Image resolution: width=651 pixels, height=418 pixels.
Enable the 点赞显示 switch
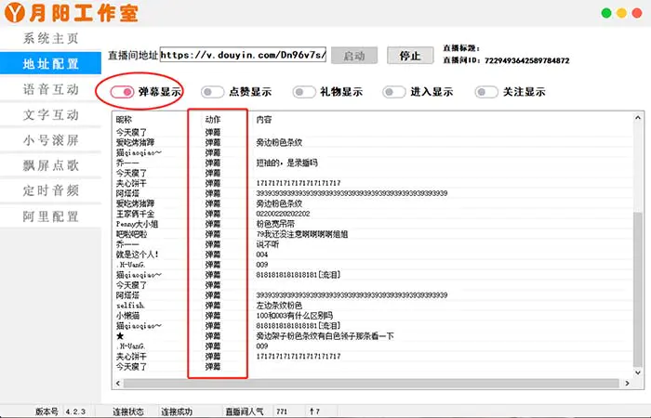click(x=212, y=92)
